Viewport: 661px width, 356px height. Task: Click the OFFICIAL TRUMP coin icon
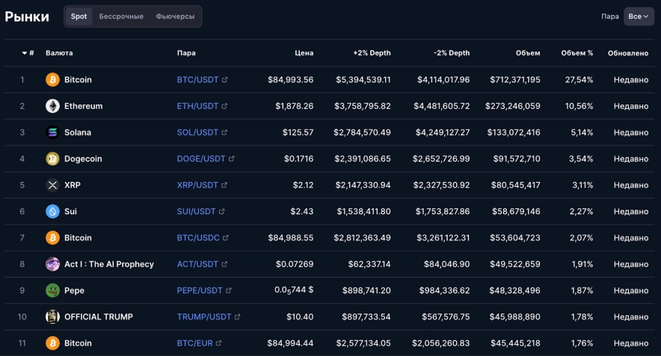52,316
